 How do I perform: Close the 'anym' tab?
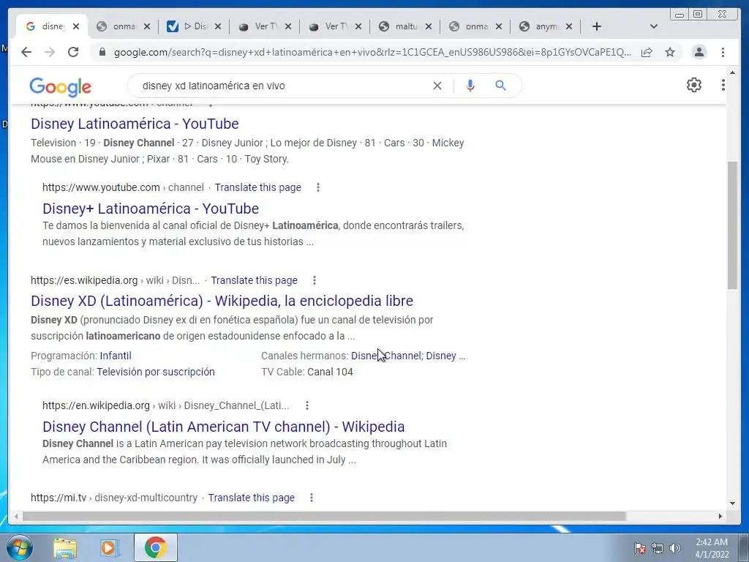569,27
